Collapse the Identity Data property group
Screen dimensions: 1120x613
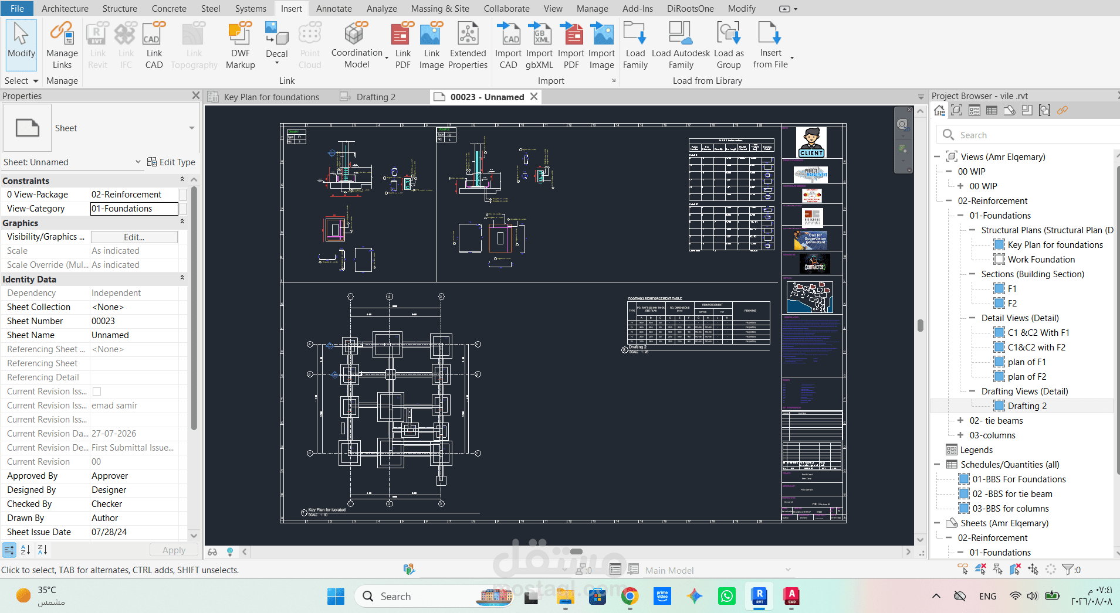click(182, 278)
